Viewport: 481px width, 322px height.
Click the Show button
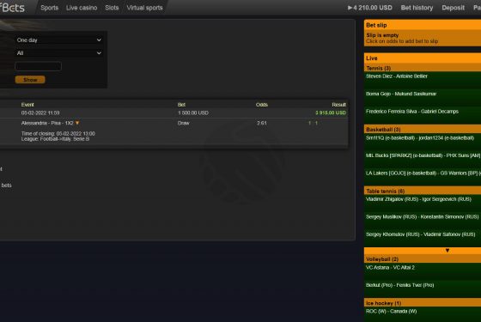(x=30, y=80)
